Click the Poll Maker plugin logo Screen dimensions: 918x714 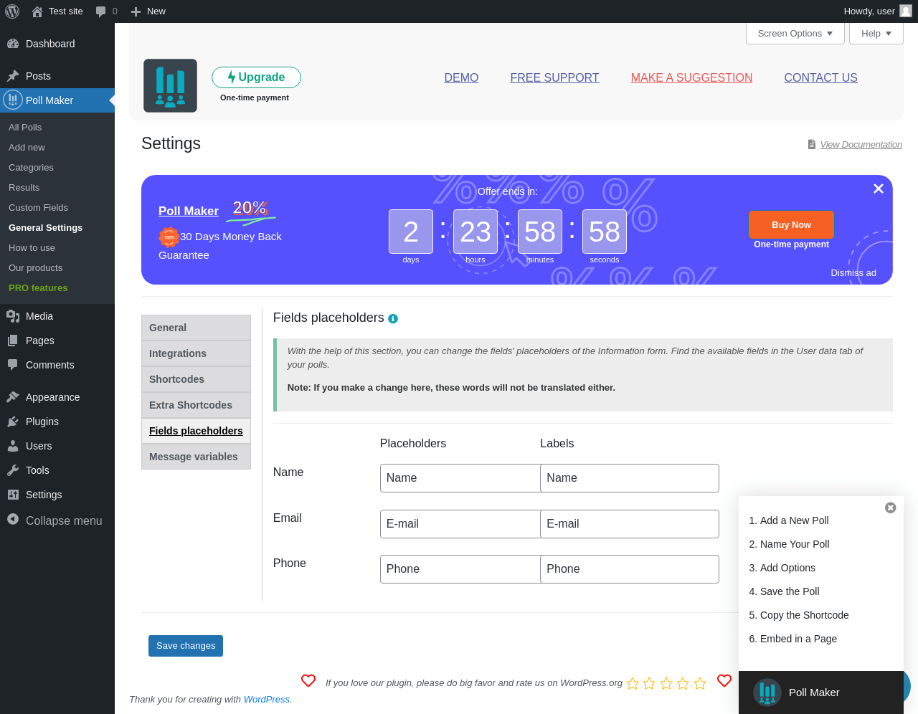[x=170, y=85]
